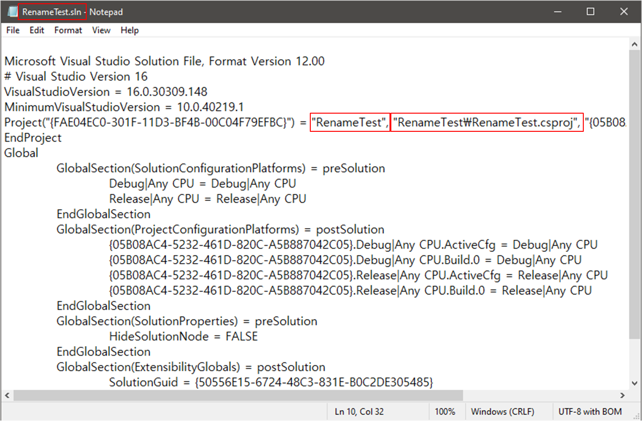Click 'Windows (CRLF)' in status bar

(502, 412)
